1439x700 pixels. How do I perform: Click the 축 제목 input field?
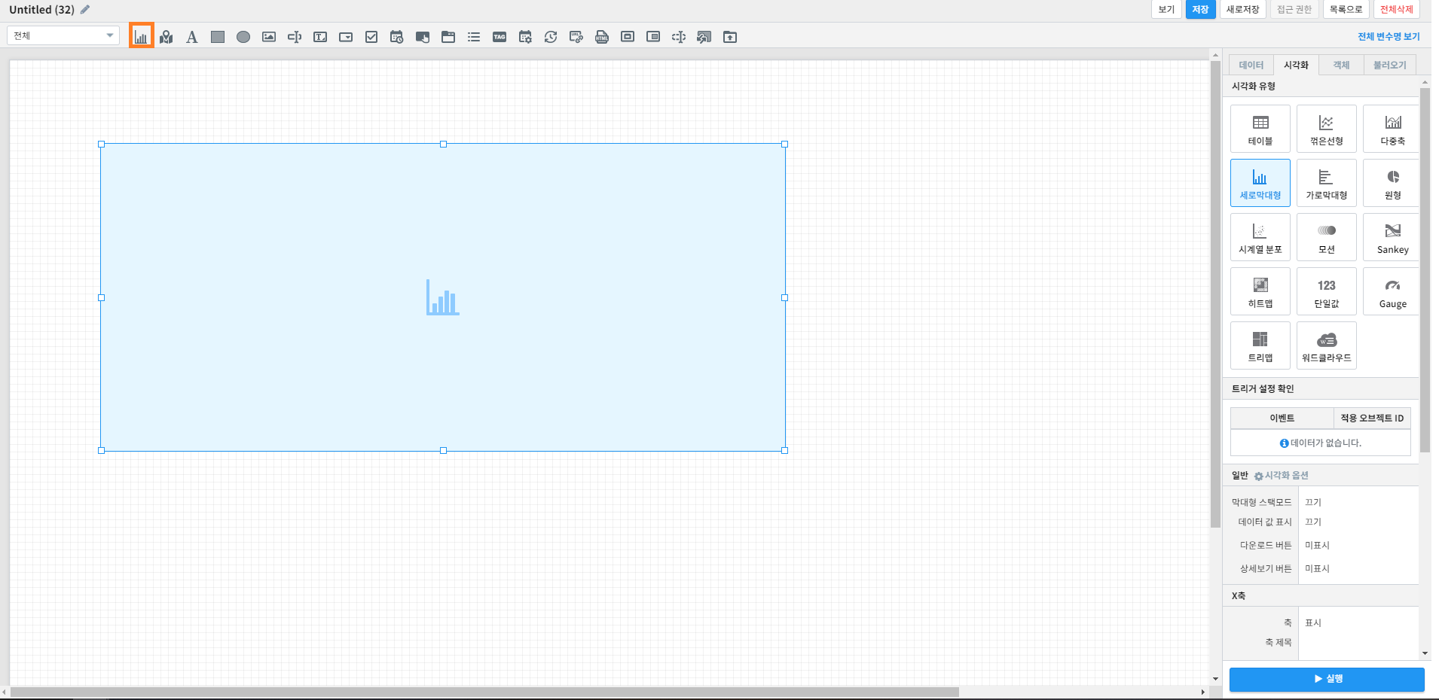[1358, 642]
